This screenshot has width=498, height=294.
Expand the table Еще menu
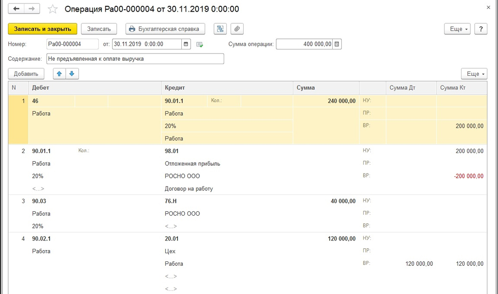click(474, 74)
